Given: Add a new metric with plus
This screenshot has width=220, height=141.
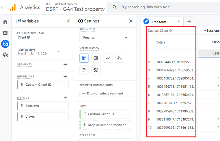Looking at the screenshot, I should click(x=65, y=97).
